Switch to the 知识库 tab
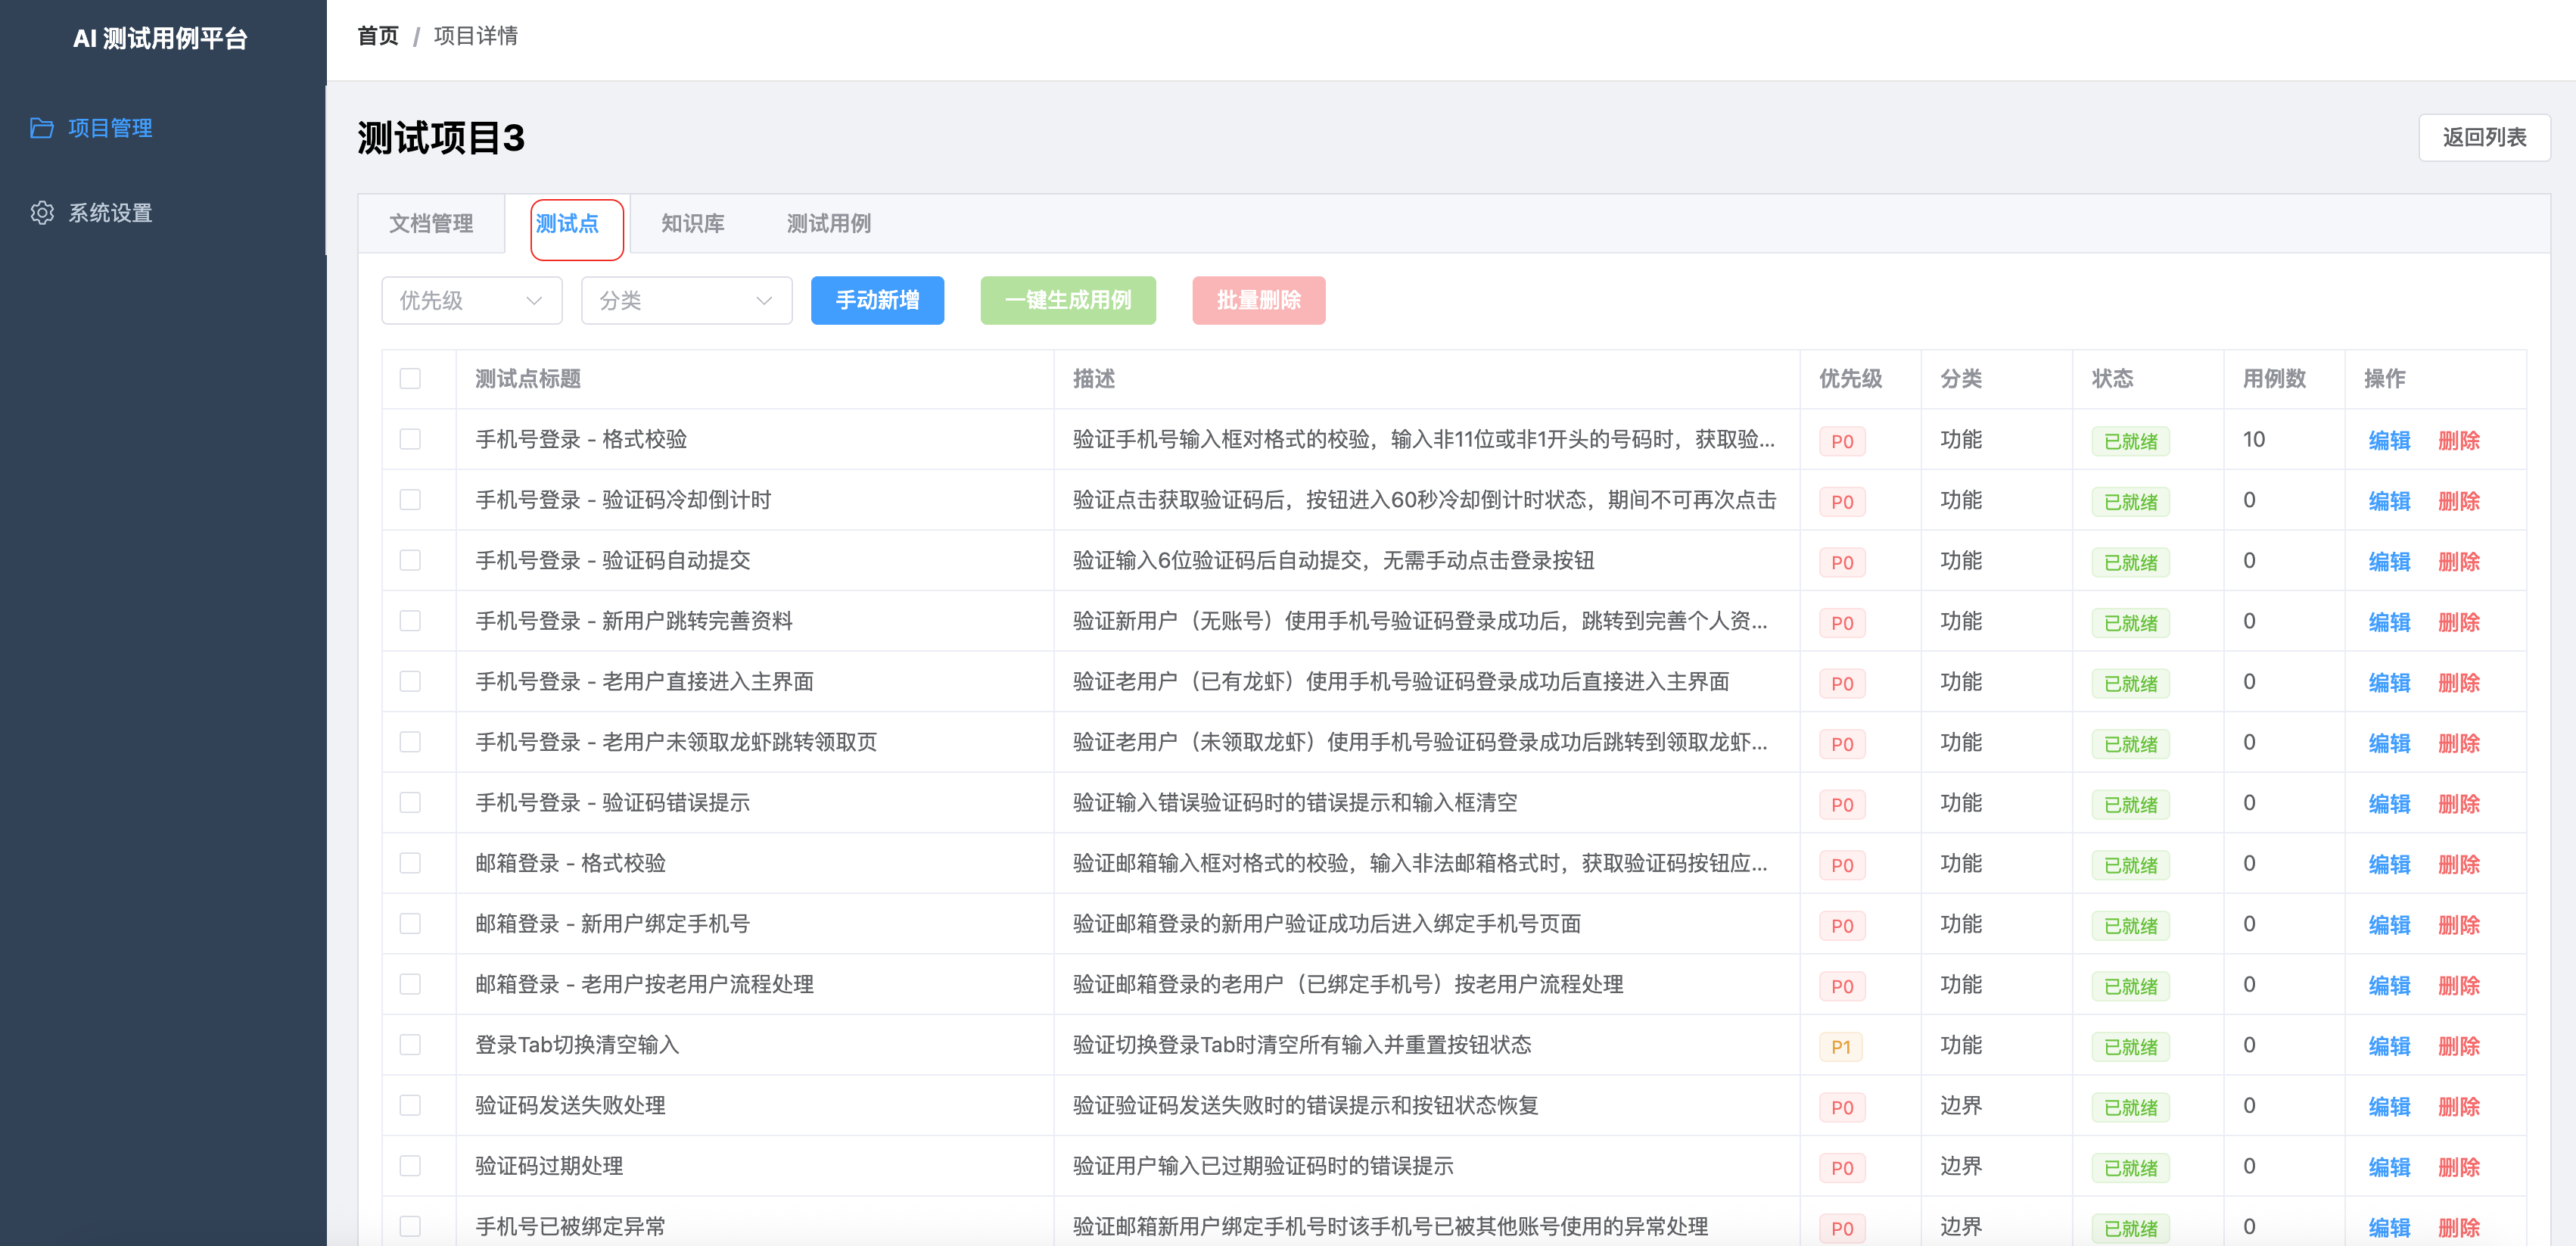Image resolution: width=2576 pixels, height=1246 pixels. pyautogui.click(x=692, y=224)
